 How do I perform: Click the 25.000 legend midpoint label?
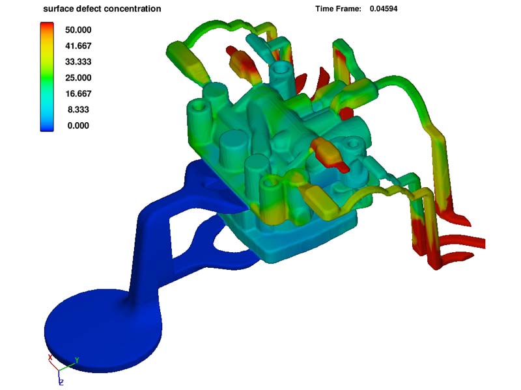(77, 78)
